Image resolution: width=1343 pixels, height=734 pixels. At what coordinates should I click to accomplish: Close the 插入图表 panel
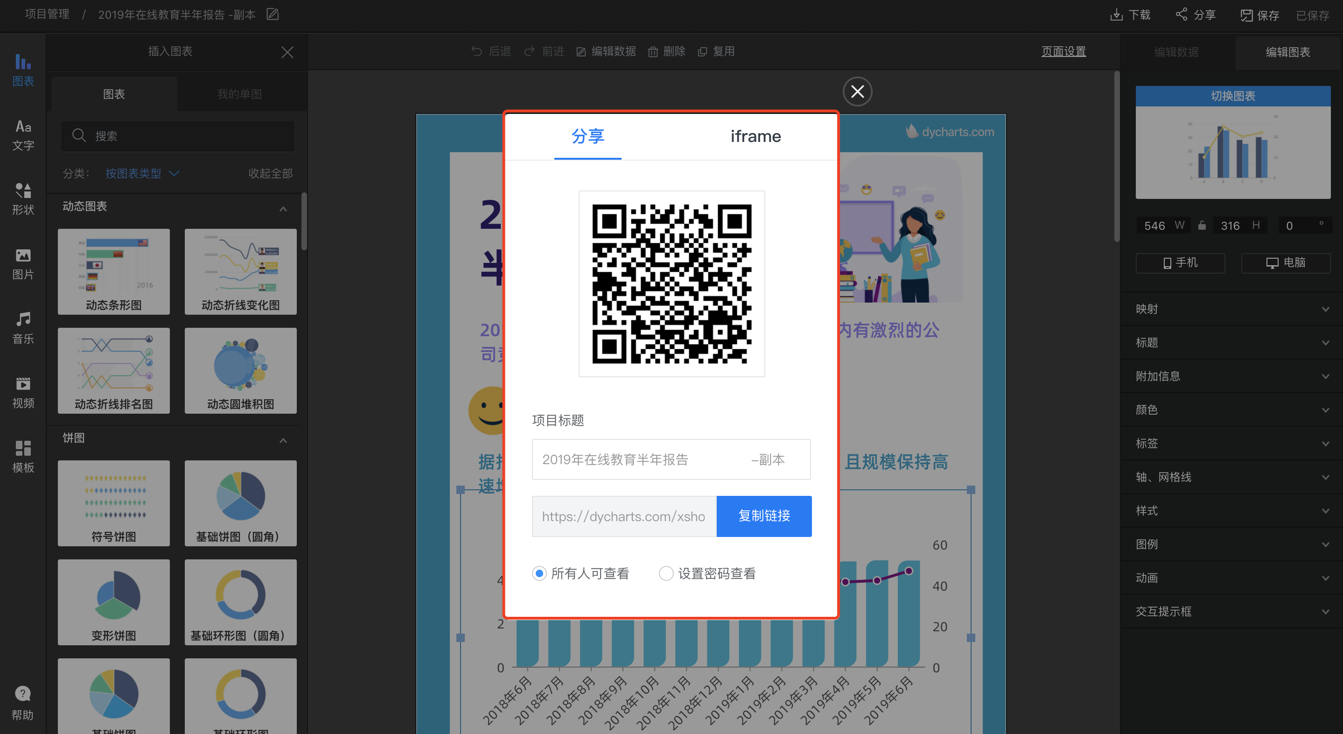pos(287,52)
